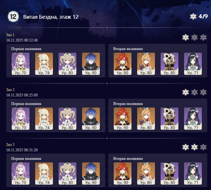211x190 pixels.
Task: Click the 4/9 total star counter icon
Action: (193, 16)
